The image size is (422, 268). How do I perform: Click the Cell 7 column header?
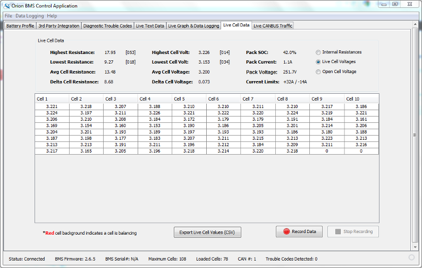pyautogui.click(x=258, y=99)
